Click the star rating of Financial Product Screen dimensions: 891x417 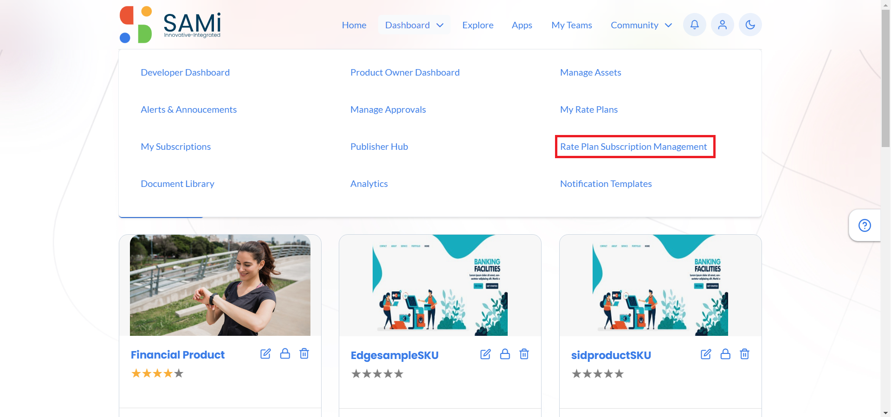pos(157,373)
